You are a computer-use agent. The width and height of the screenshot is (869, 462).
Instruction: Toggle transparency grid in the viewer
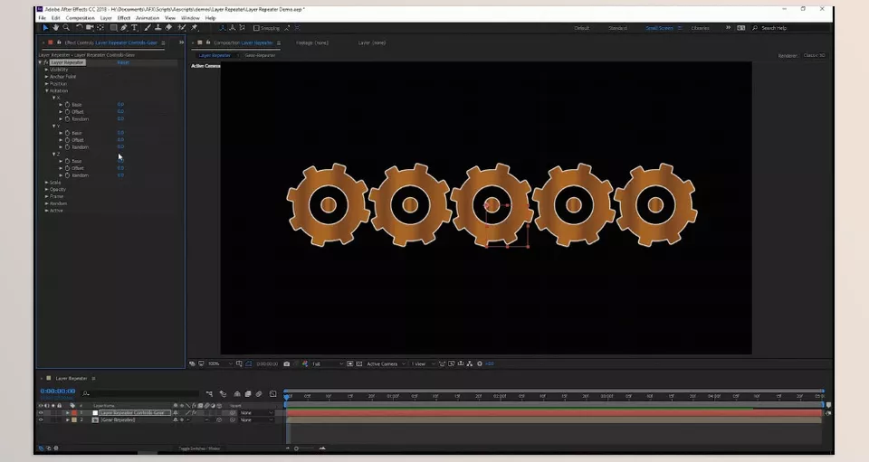359,364
